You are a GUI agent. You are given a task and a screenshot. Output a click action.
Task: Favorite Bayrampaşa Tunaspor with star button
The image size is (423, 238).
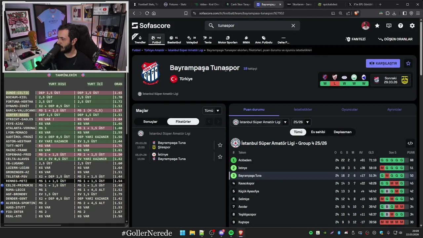coord(408,63)
